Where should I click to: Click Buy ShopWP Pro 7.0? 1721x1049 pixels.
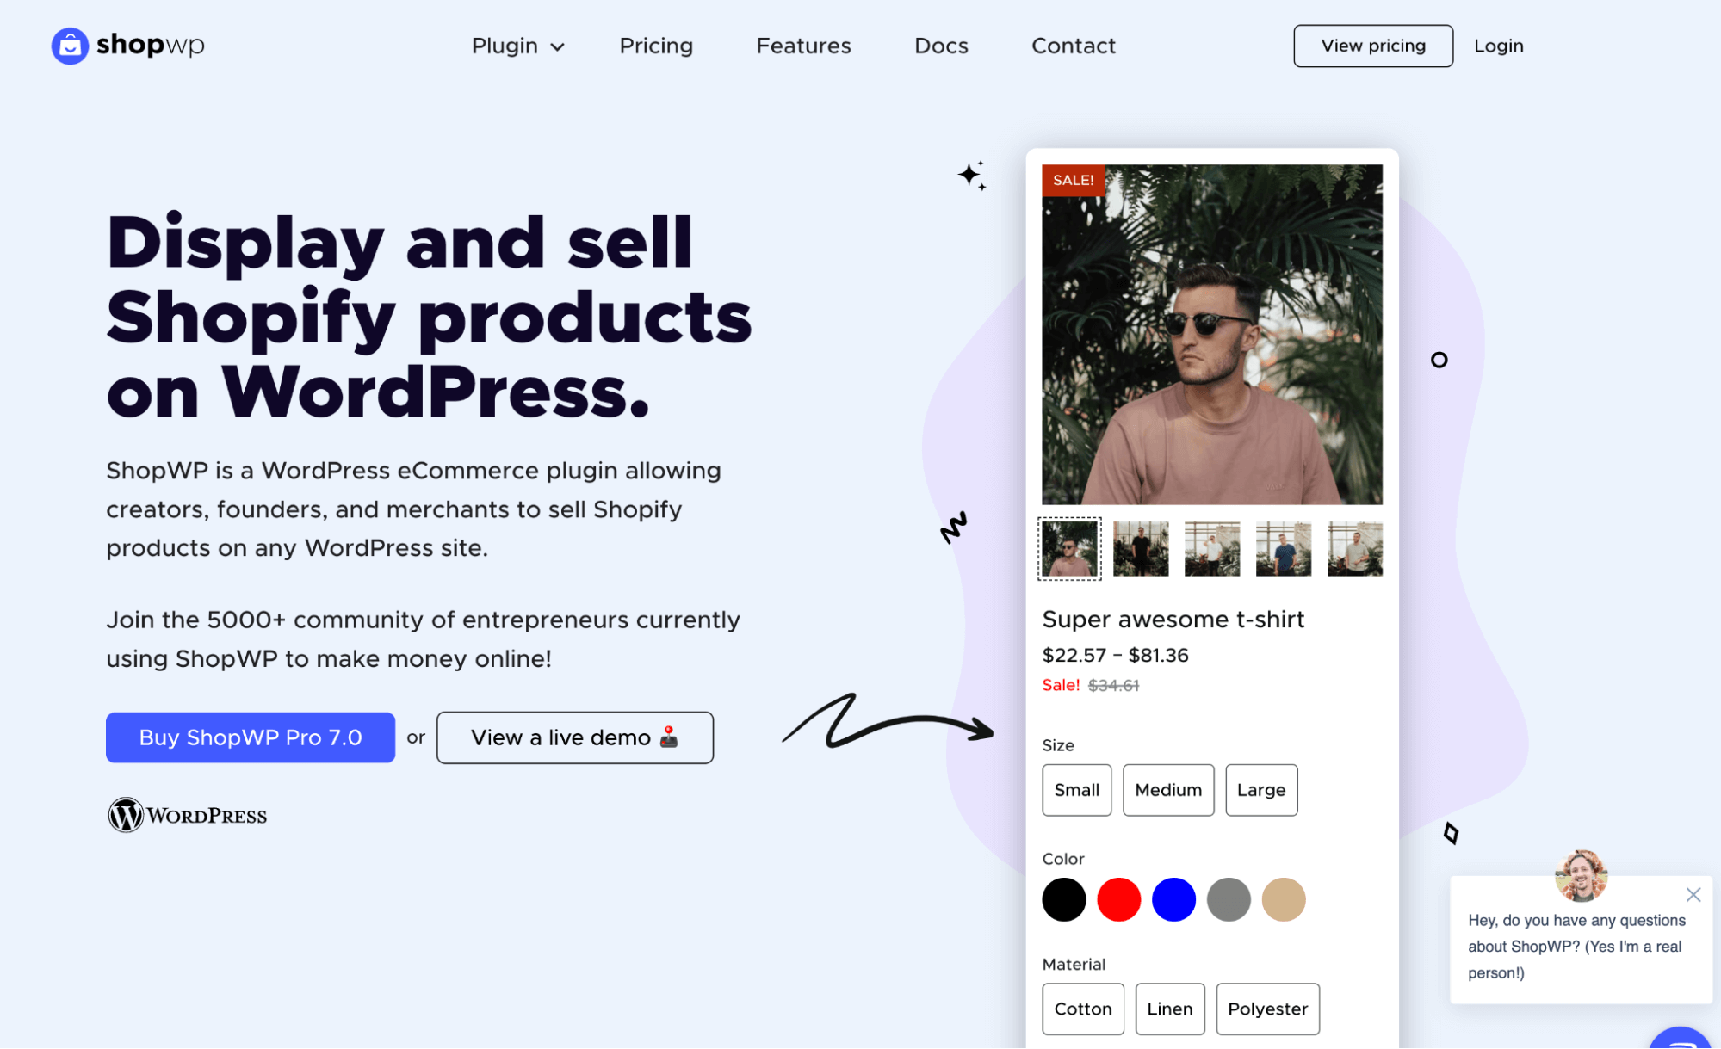click(250, 737)
